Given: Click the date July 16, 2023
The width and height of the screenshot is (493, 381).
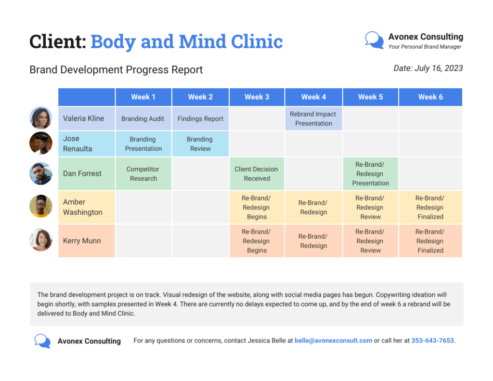Looking at the screenshot, I should point(428,68).
